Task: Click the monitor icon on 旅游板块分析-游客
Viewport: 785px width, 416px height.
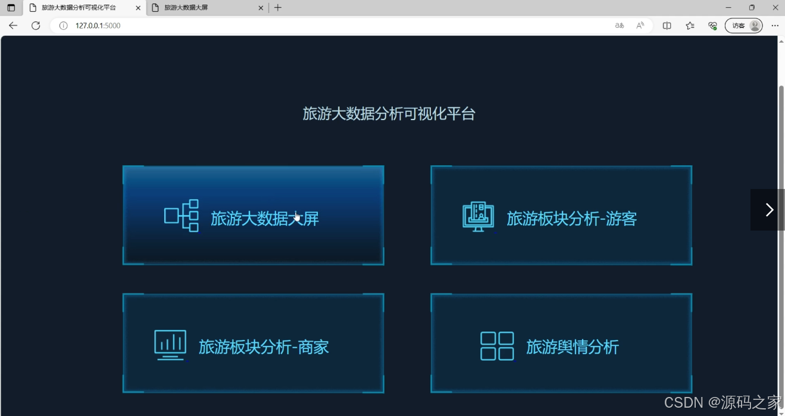Action: click(478, 217)
